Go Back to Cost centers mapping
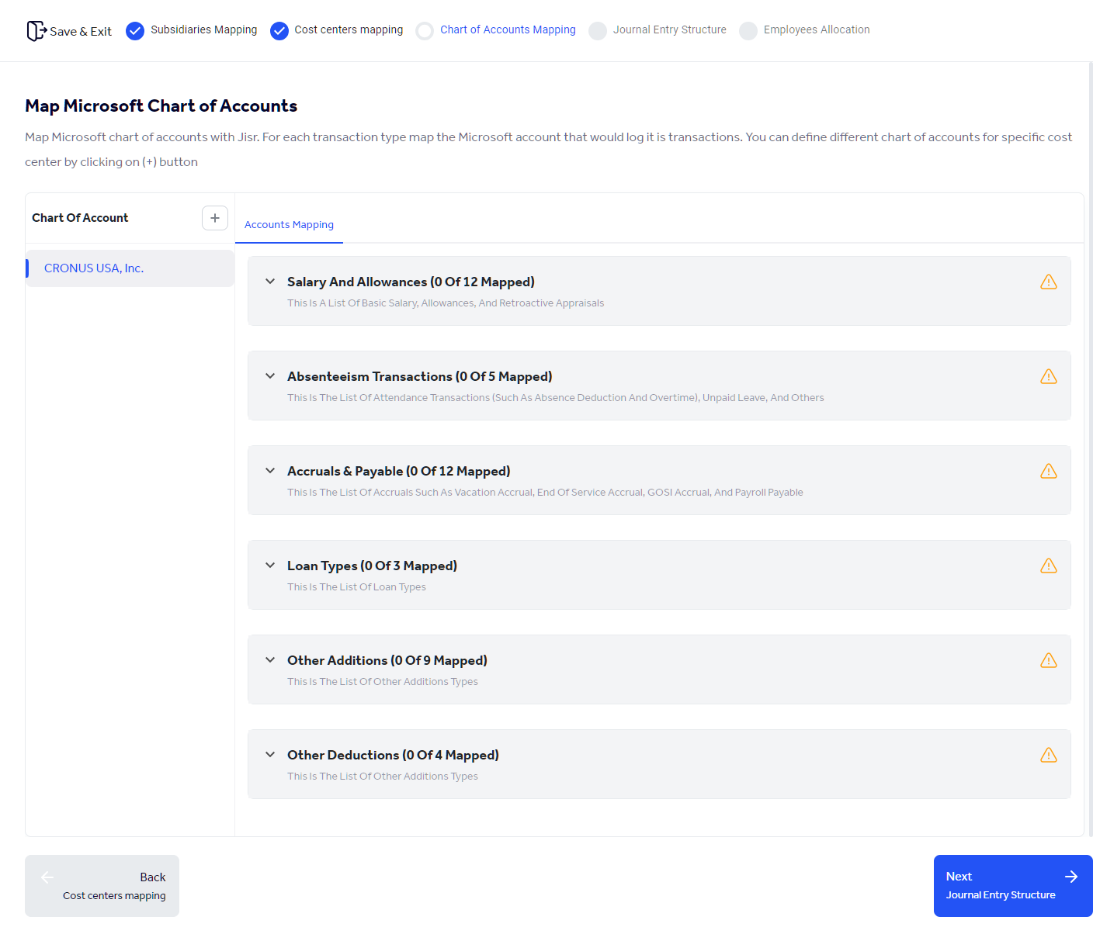The width and height of the screenshot is (1093, 941). point(102,885)
